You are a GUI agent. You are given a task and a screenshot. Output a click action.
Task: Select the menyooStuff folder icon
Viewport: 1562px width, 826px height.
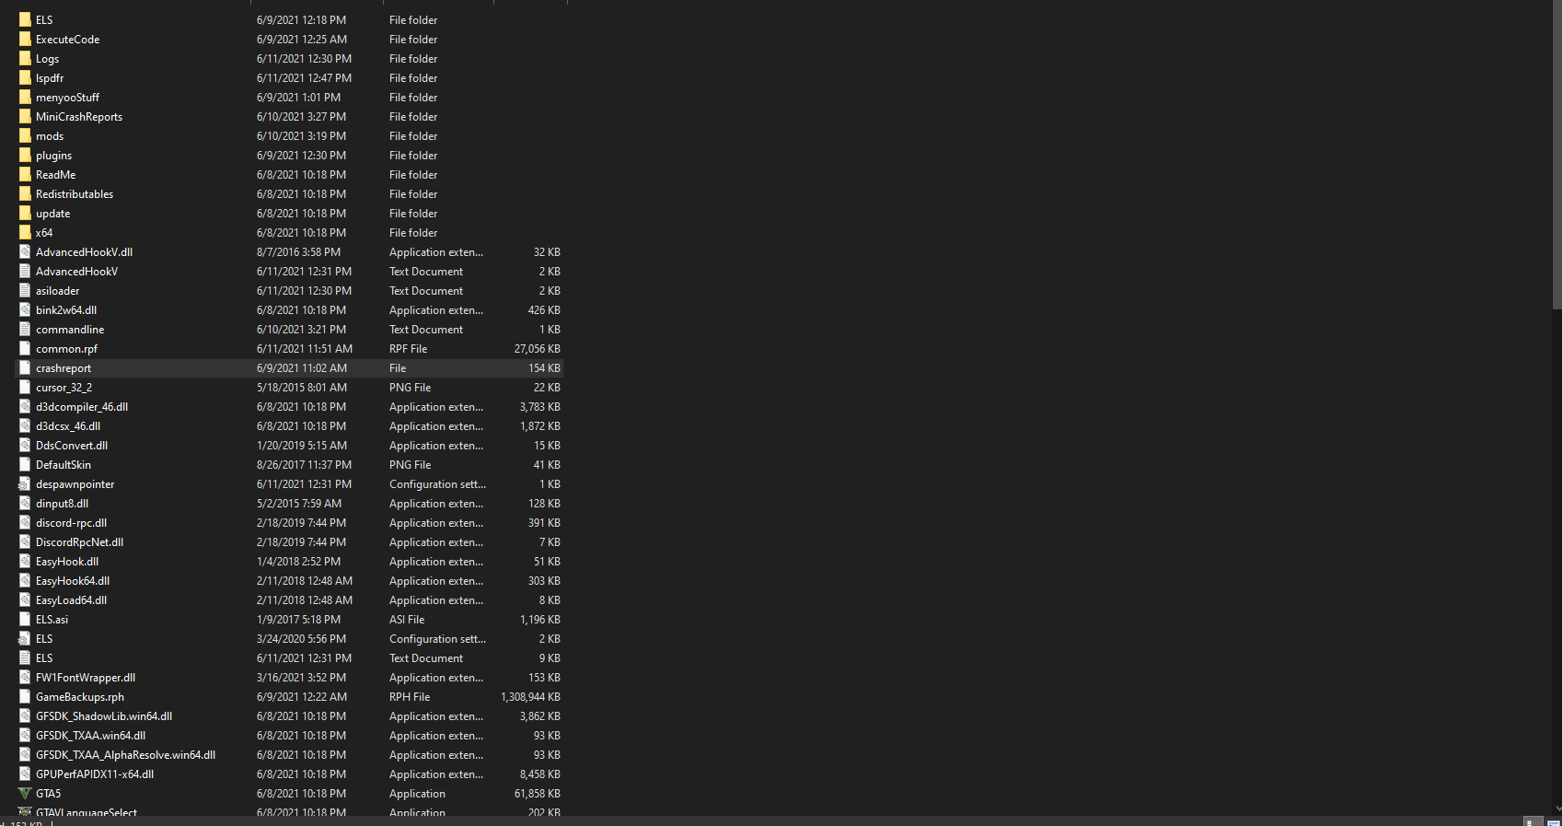click(x=25, y=97)
